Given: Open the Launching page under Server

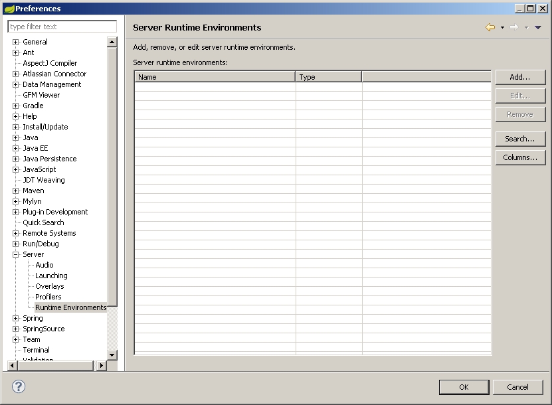Looking at the screenshot, I should point(51,276).
